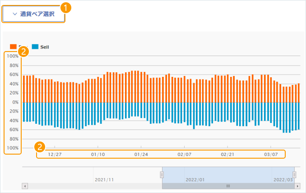Click the number 2 badge above the y-axis

pyautogui.click(x=24, y=52)
